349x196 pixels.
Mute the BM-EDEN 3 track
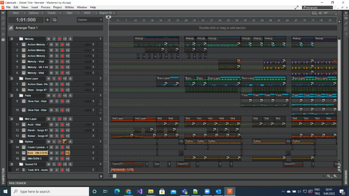pos(51,159)
